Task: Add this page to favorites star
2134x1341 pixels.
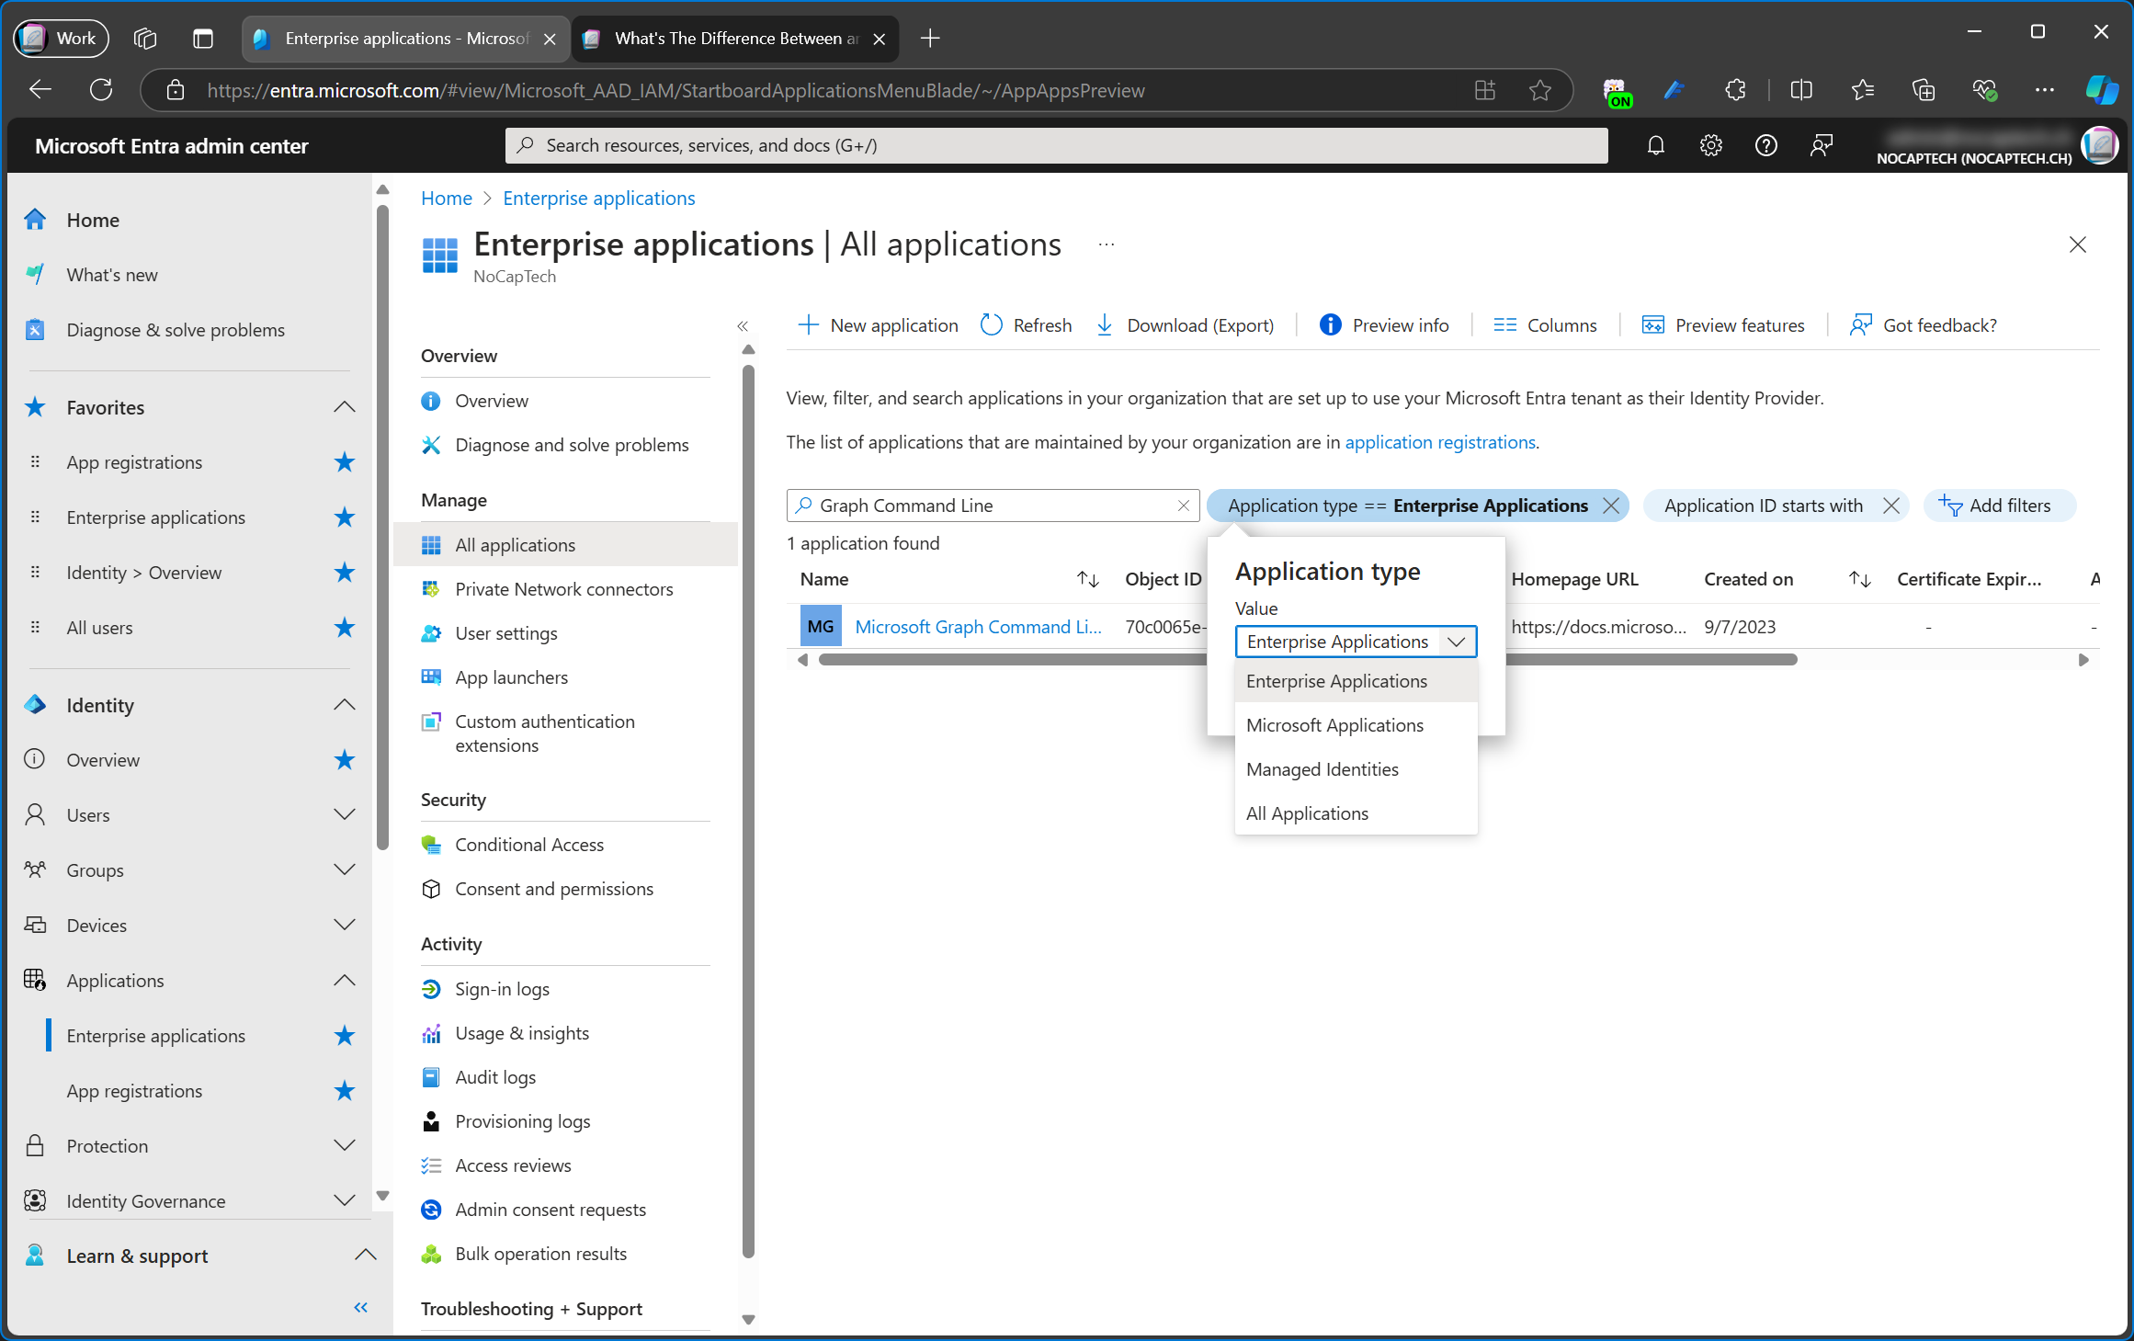Action: tap(1540, 90)
